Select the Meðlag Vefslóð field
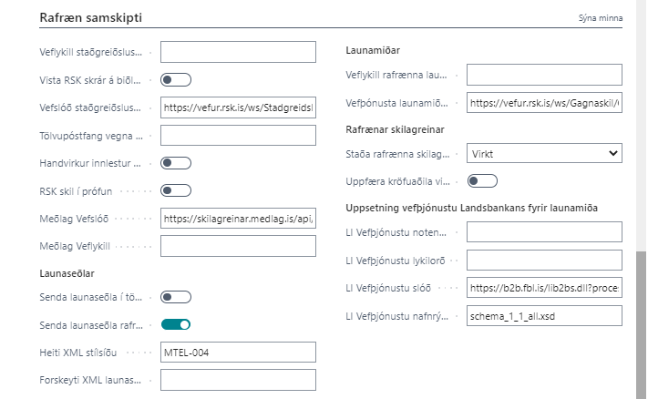This screenshot has height=399, width=648. coord(238,218)
